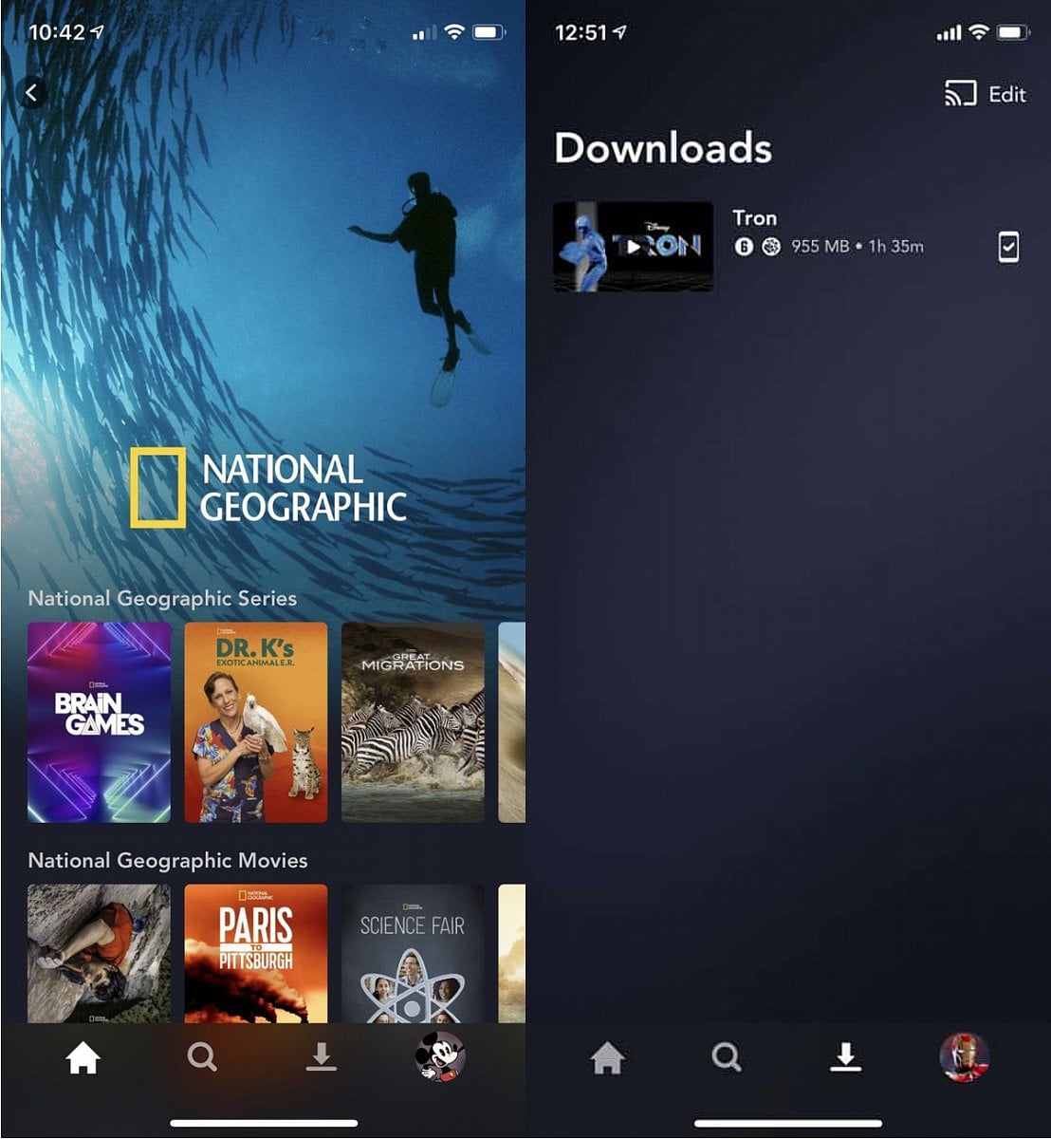
Task: Open Dr. K's Exotic Animal ER poster
Action: (256, 722)
